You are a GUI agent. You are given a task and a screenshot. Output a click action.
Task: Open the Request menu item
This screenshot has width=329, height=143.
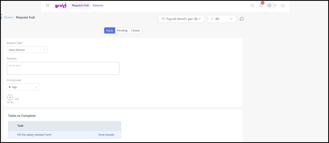click(98, 5)
